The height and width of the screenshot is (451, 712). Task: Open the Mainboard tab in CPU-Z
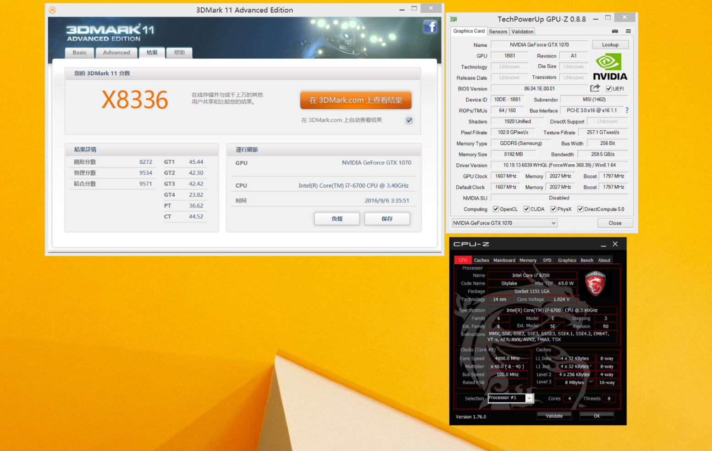tap(504, 260)
